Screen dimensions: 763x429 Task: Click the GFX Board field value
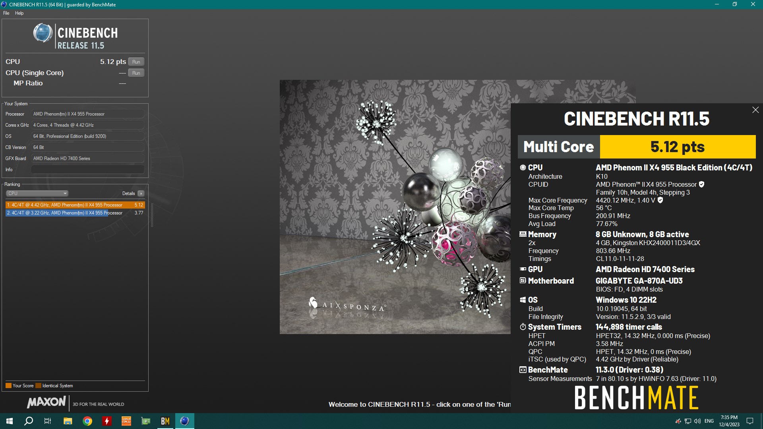[88, 158]
